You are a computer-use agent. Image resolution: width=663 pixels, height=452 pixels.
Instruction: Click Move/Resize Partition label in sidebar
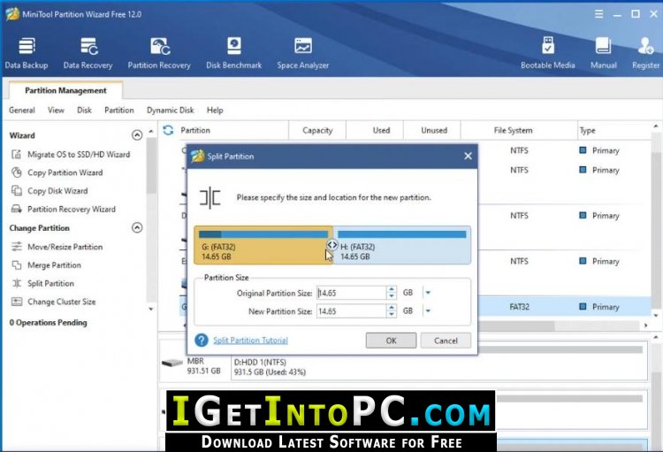pos(65,247)
